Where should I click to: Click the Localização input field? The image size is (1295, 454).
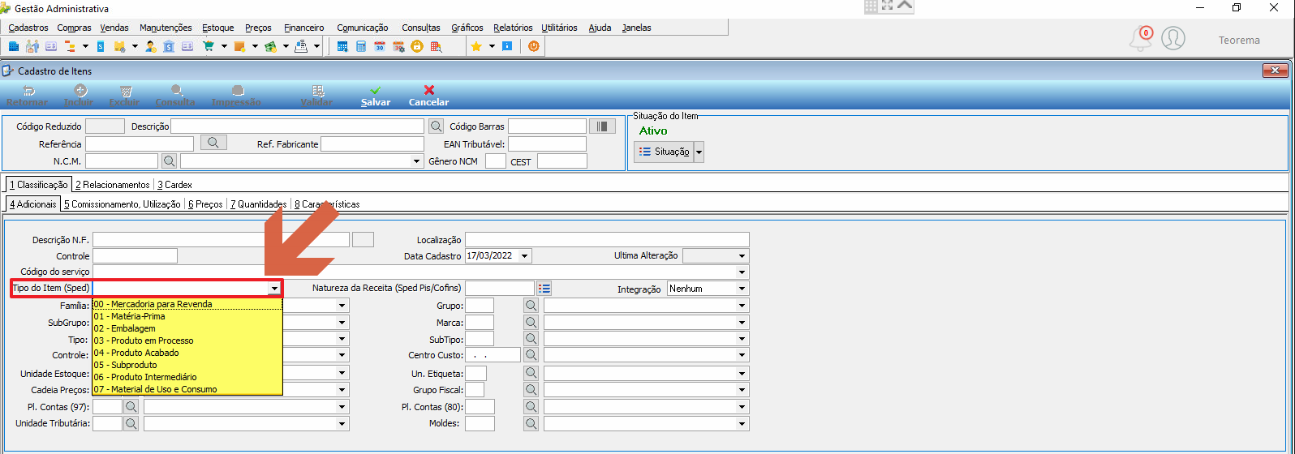(607, 239)
